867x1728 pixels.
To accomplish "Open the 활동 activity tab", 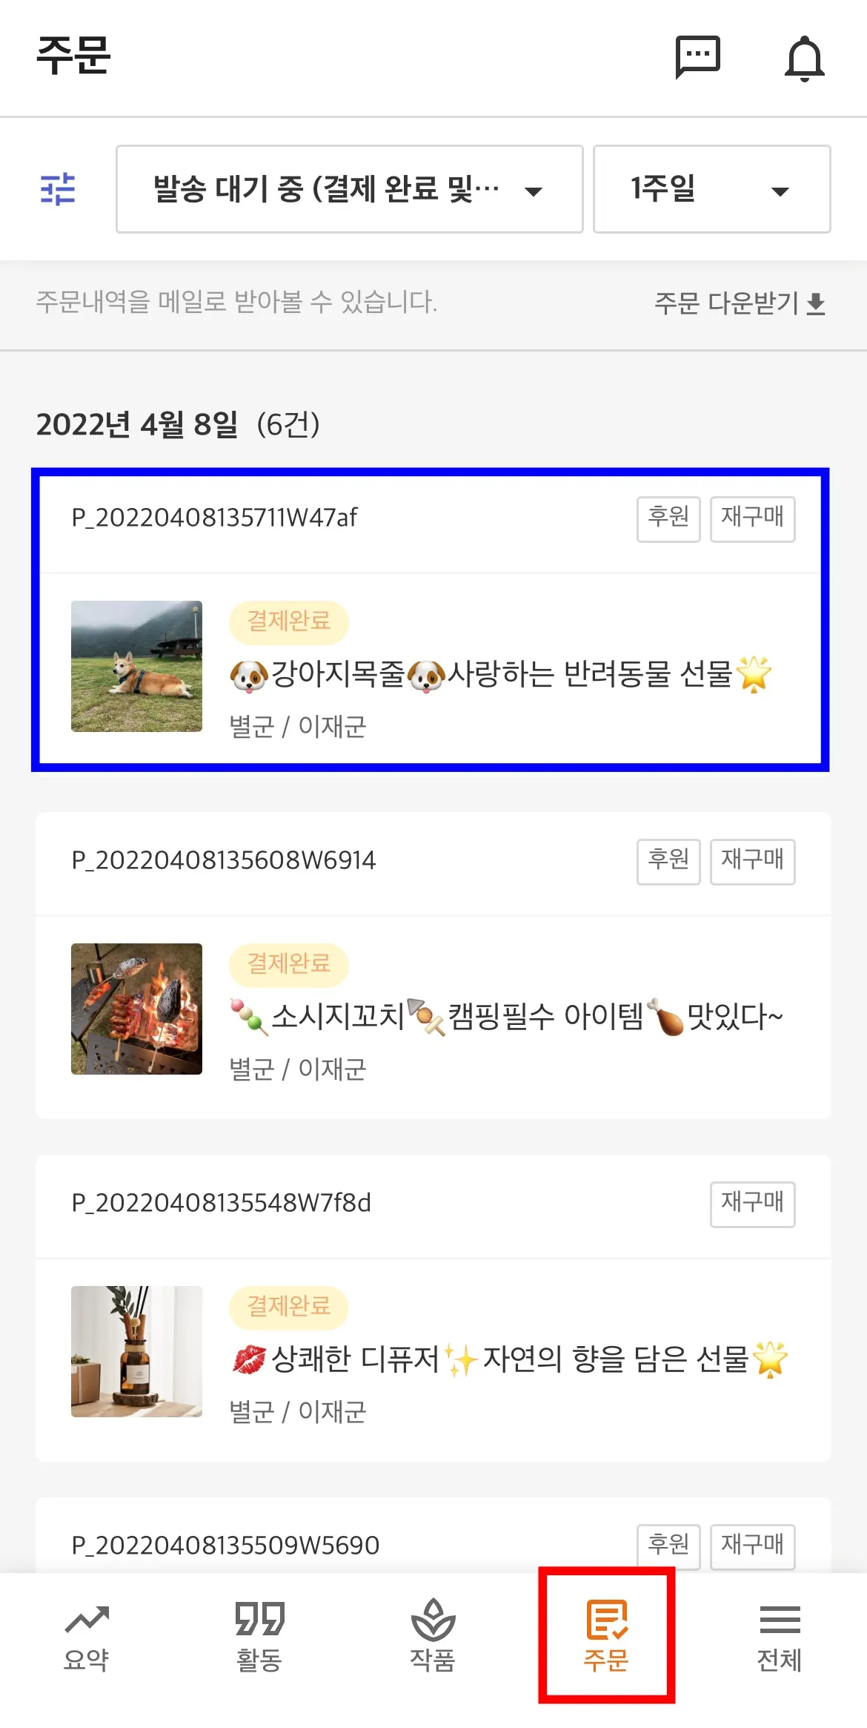I will coord(259,1638).
